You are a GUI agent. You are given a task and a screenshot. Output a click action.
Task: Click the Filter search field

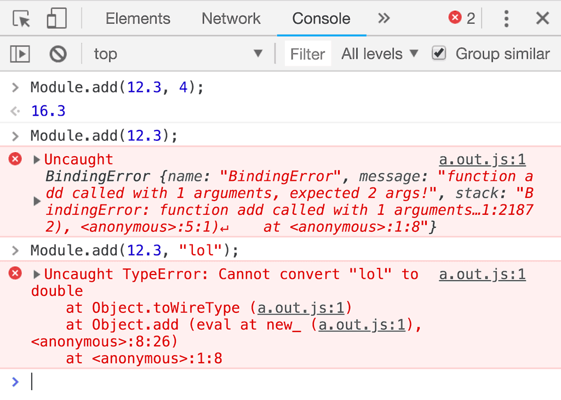(x=307, y=54)
